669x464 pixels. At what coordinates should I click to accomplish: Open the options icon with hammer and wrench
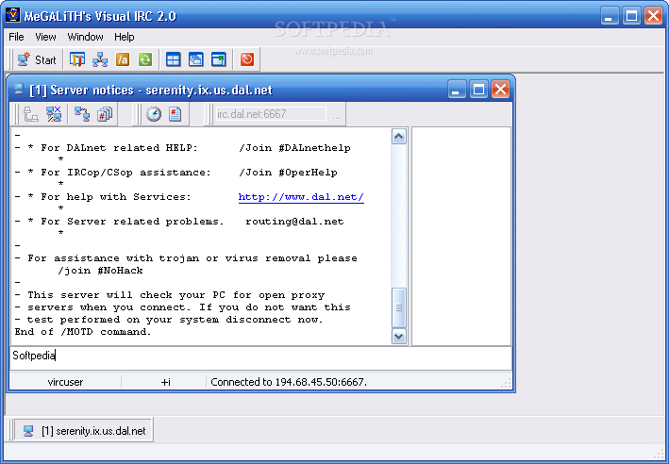(77, 59)
